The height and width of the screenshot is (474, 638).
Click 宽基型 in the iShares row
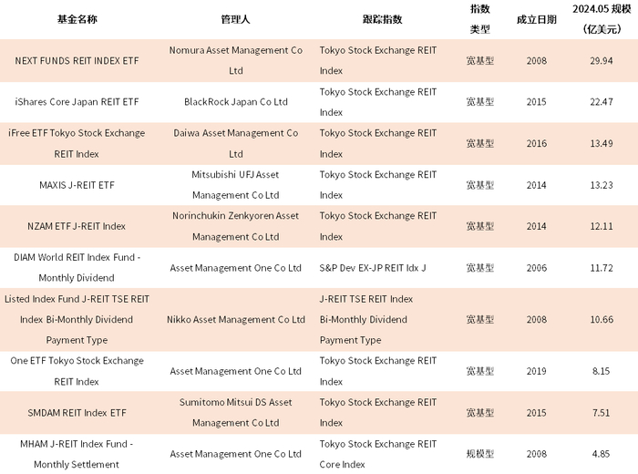[x=479, y=102]
